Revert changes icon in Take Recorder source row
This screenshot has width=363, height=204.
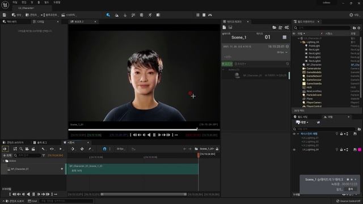(x=288, y=64)
